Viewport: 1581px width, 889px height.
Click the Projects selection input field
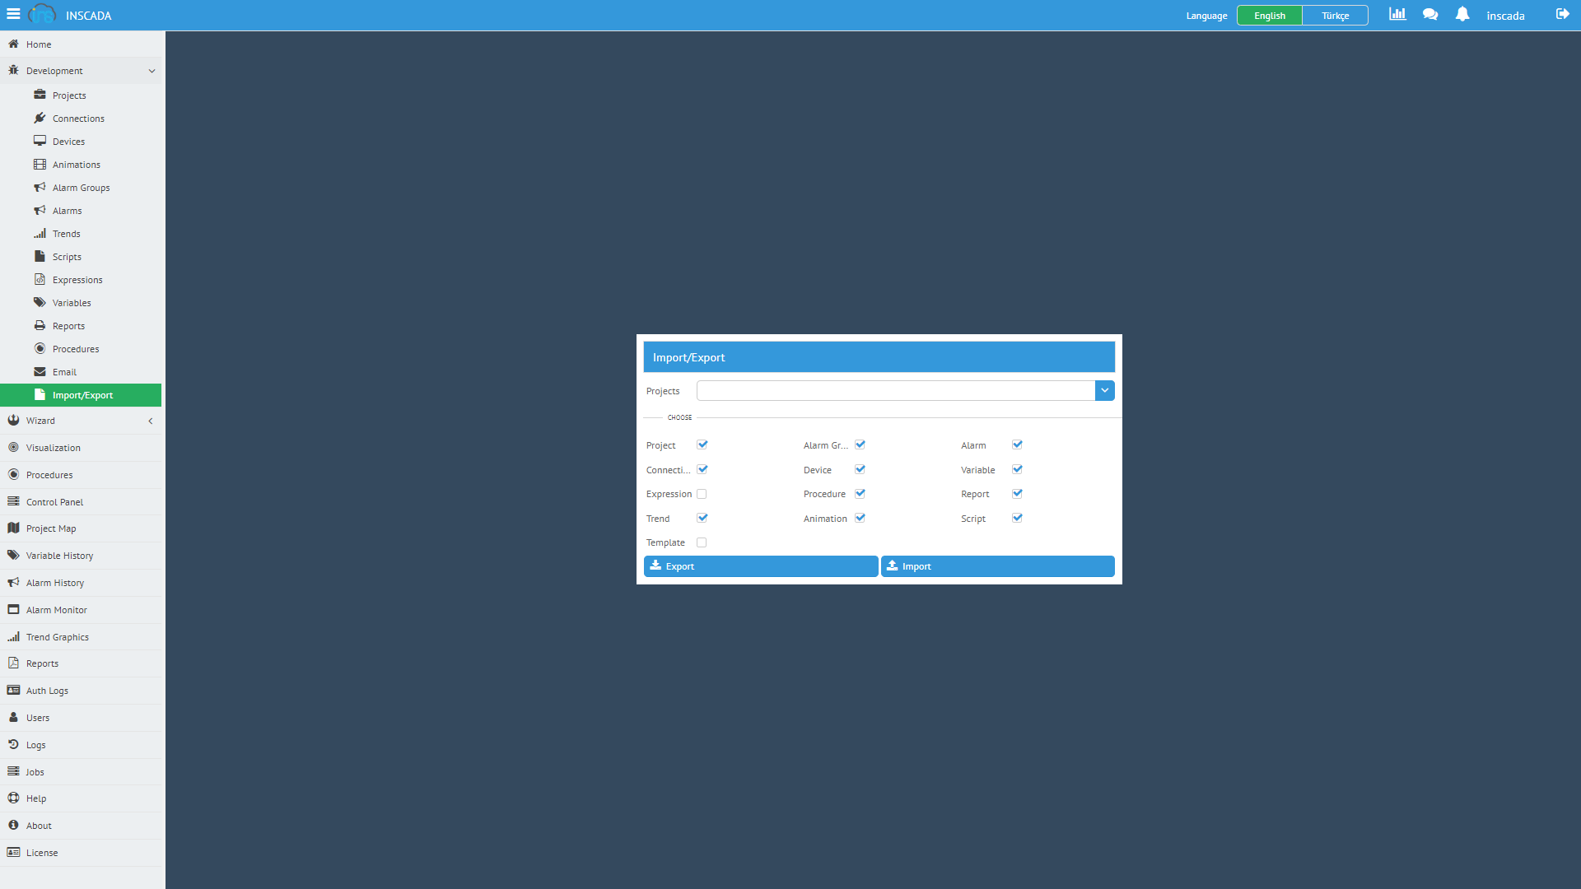896,390
